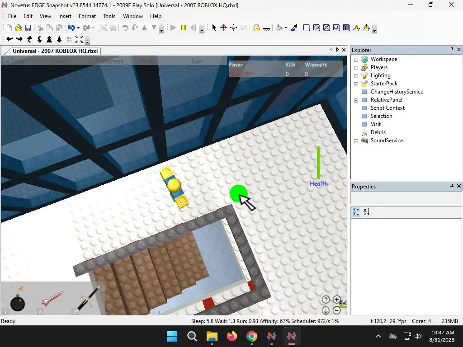Screen dimensions: 463x347
Task: Select the inlet surface tool
Action: 346,28
